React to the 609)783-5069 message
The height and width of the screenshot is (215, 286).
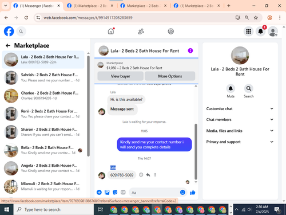(x=141, y=175)
